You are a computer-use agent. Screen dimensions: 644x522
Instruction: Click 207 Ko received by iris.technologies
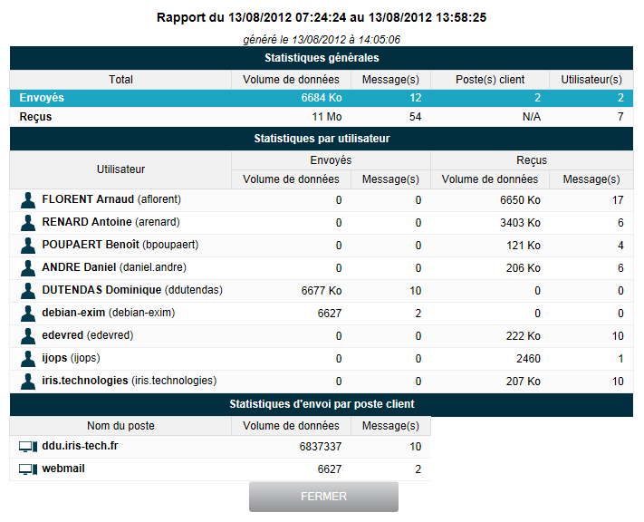click(524, 381)
